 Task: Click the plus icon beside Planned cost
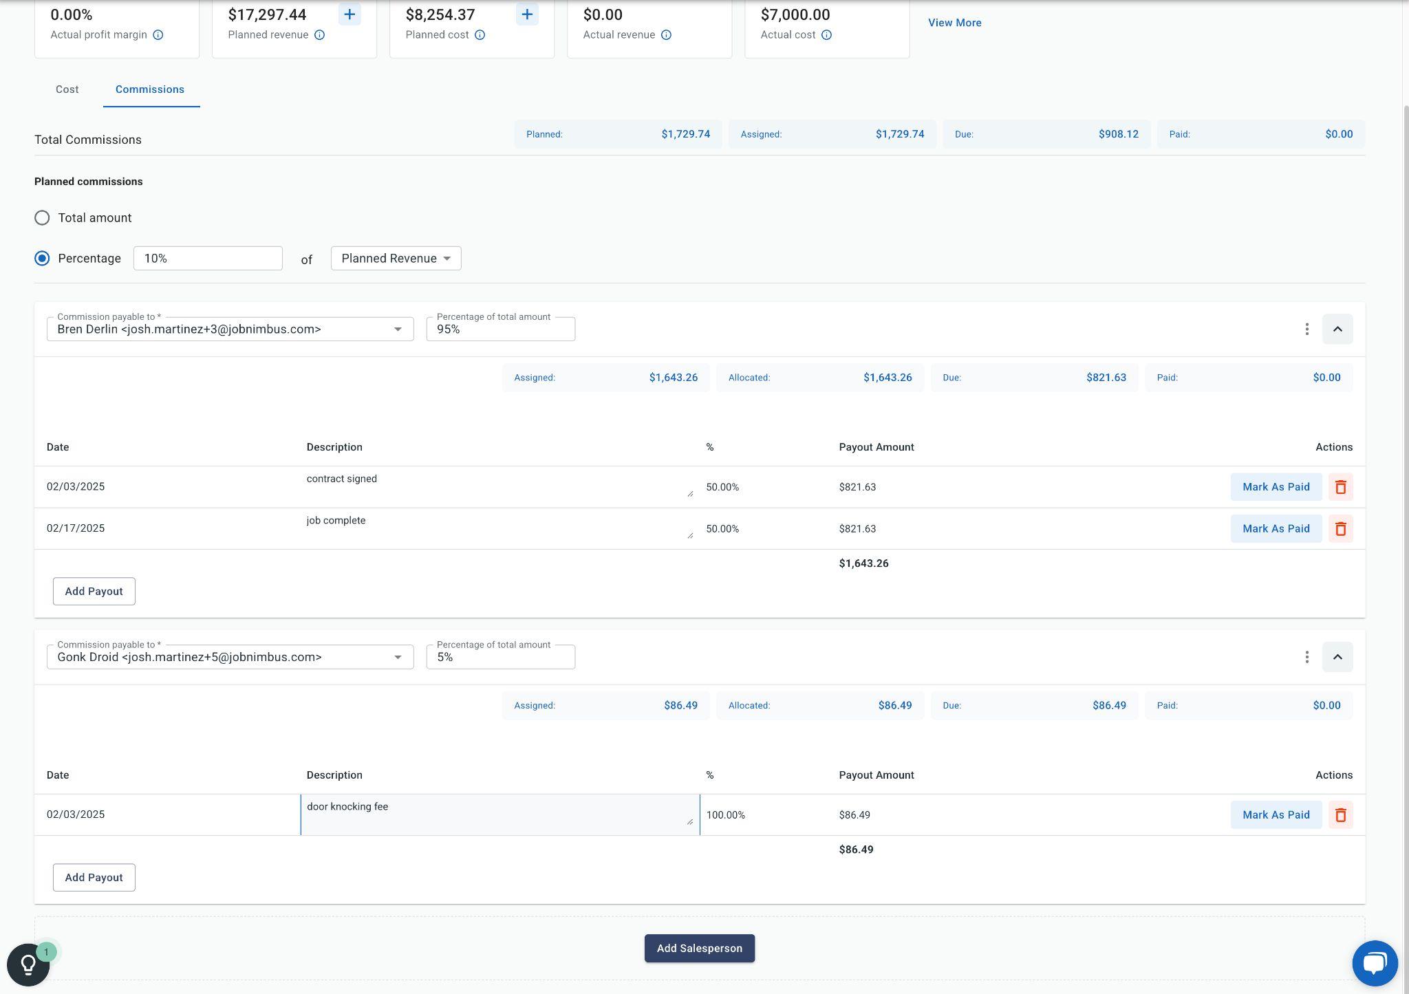(527, 14)
